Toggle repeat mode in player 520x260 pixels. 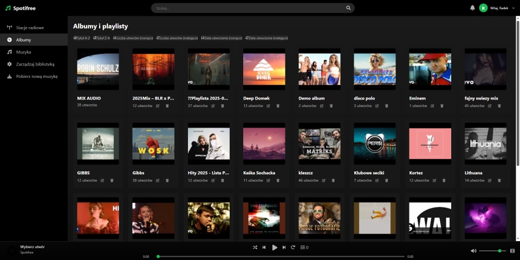[293, 248]
